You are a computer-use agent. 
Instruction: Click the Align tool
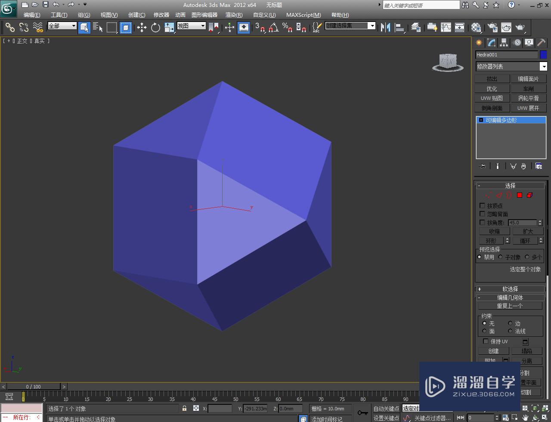click(400, 28)
